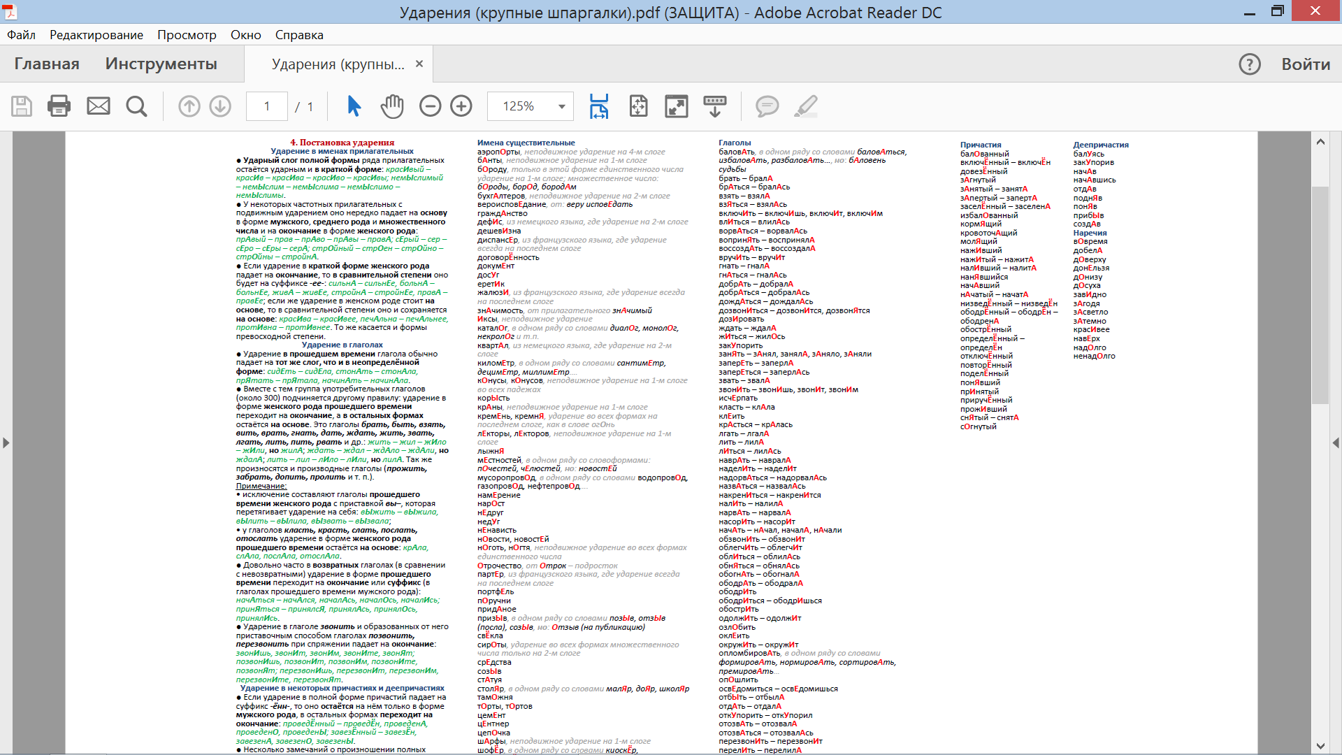Viewport: 1342px width, 755px height.
Task: Click heading '4. Постановка ударения'
Action: [x=342, y=143]
